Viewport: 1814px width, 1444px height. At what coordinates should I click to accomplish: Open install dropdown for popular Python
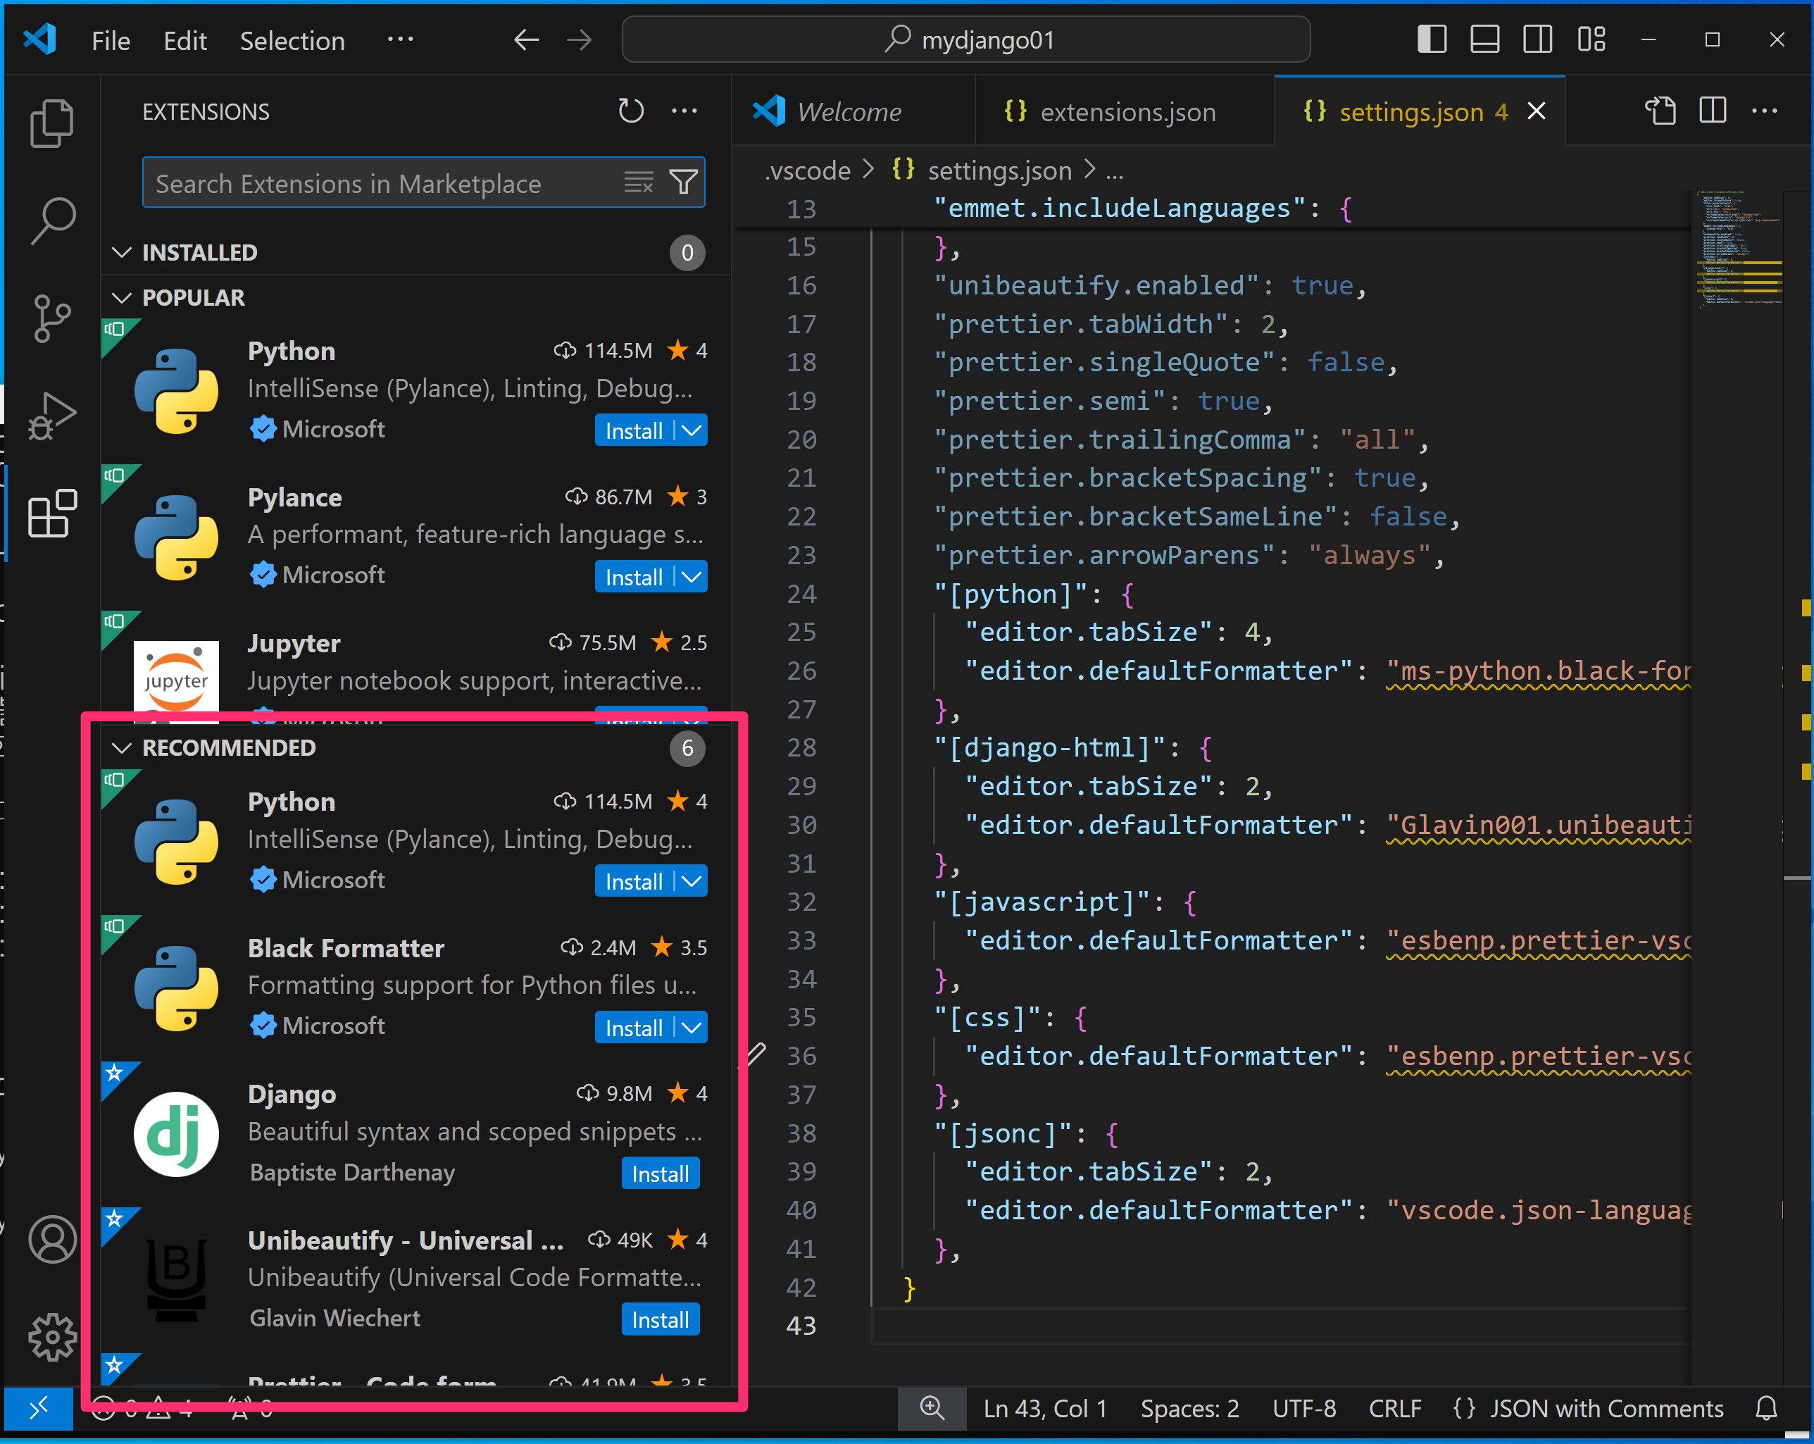692,431
